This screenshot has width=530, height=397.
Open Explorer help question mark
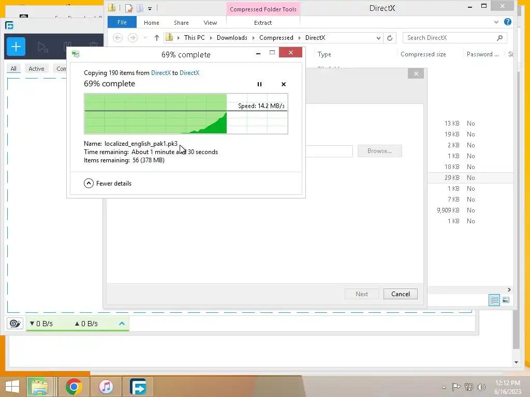click(x=507, y=22)
